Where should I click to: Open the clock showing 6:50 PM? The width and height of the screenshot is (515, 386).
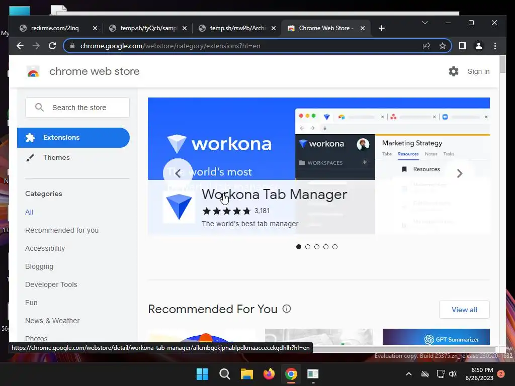tap(479, 374)
